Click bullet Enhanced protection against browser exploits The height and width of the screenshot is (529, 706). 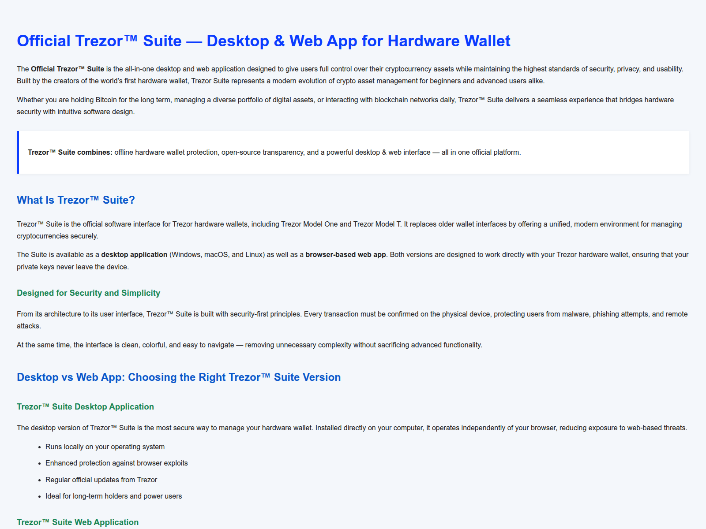(116, 463)
